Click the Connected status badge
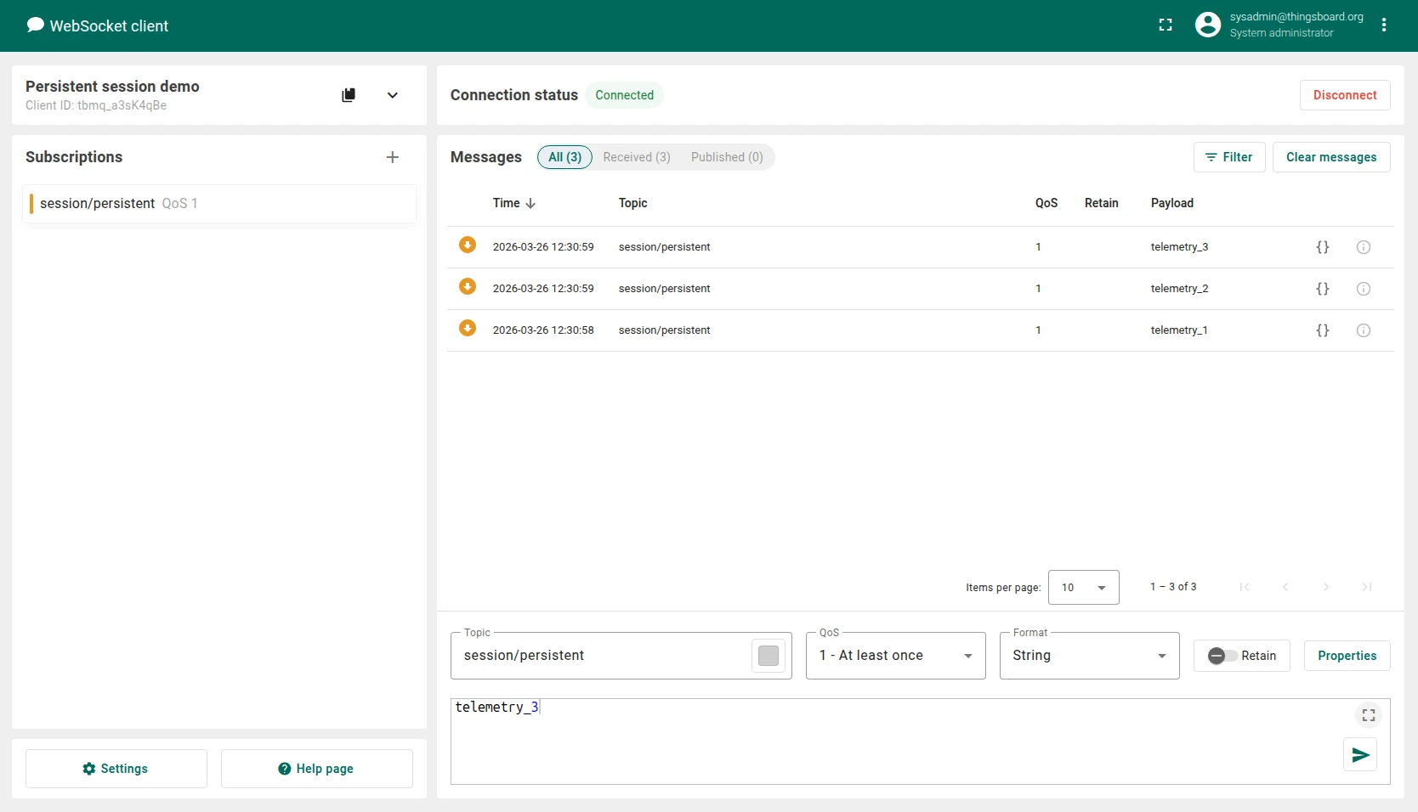1418x812 pixels. pyautogui.click(x=624, y=95)
